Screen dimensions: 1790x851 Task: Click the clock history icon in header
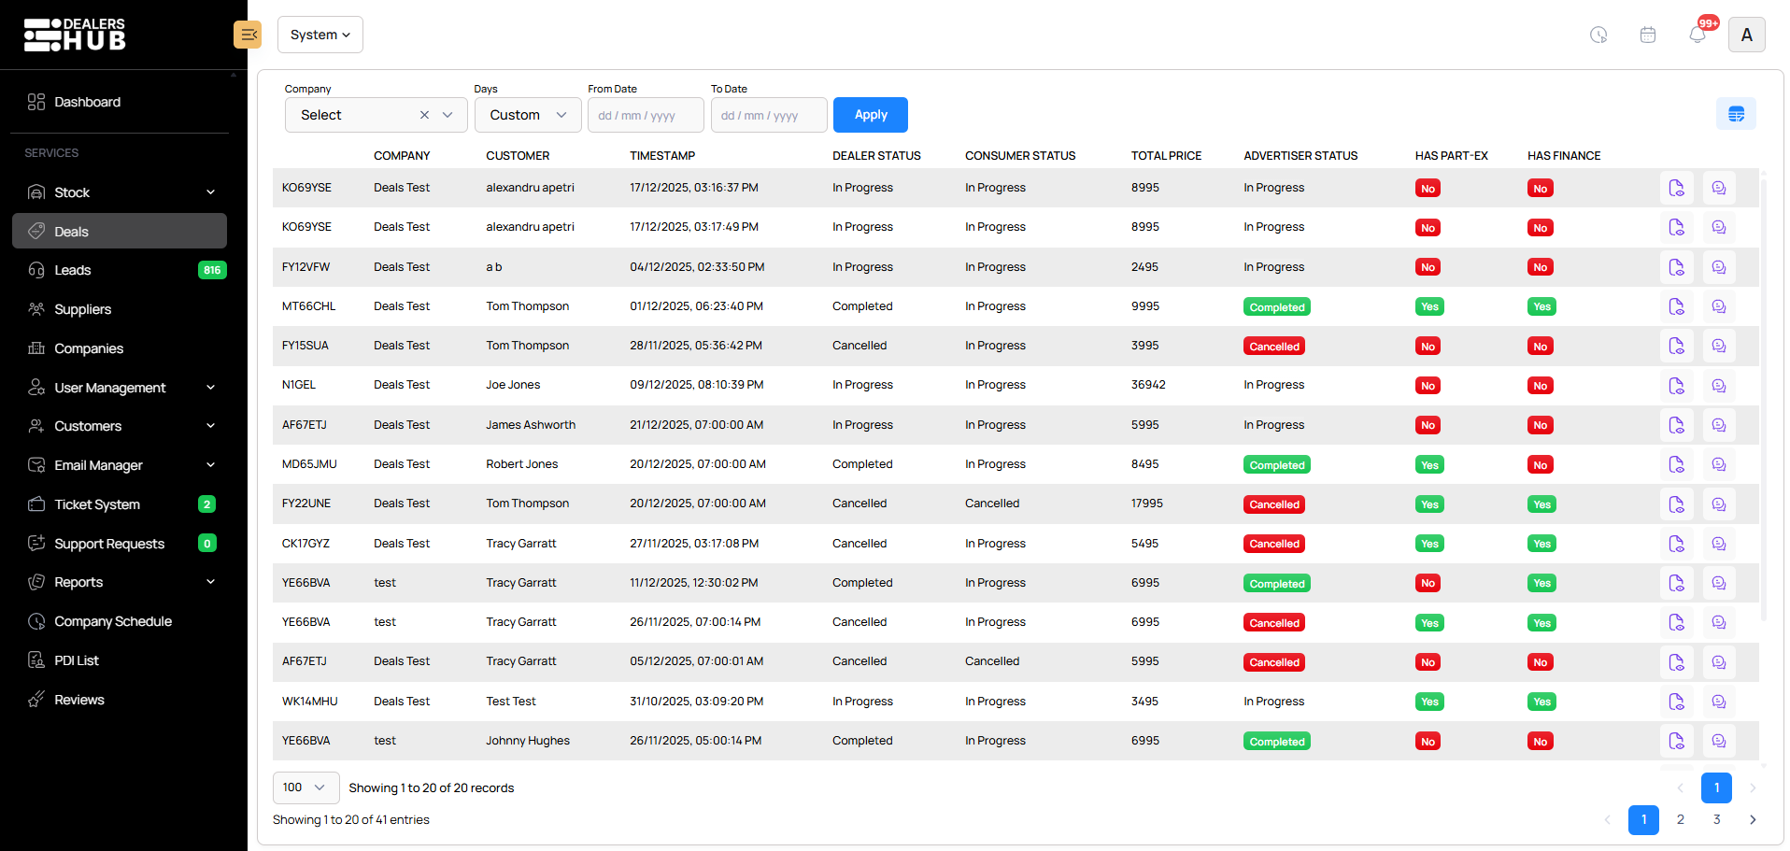[1598, 35]
